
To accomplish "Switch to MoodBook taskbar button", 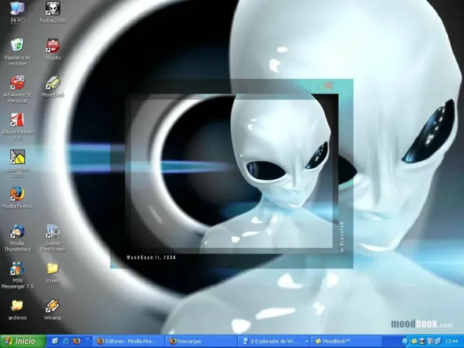I will coord(346,341).
